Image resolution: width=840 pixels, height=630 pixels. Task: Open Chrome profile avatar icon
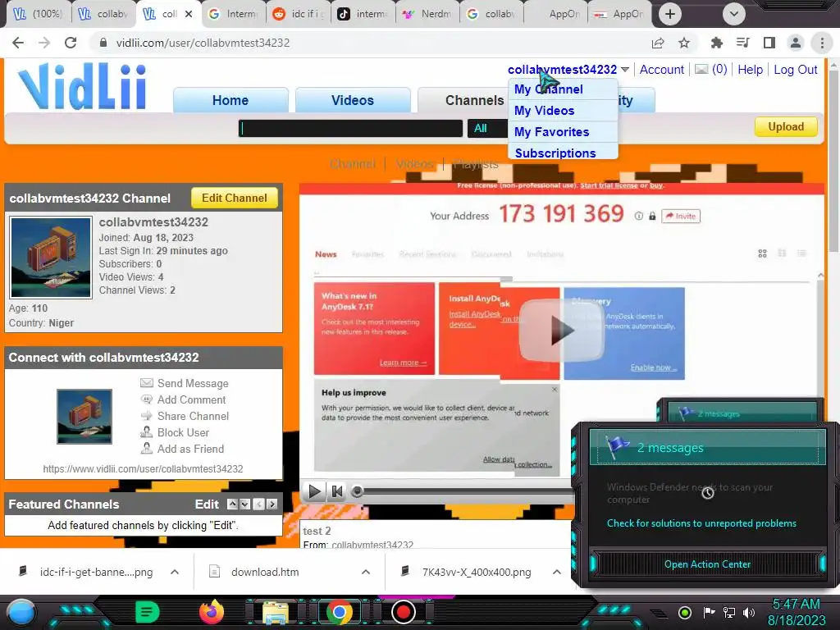pyautogui.click(x=796, y=43)
